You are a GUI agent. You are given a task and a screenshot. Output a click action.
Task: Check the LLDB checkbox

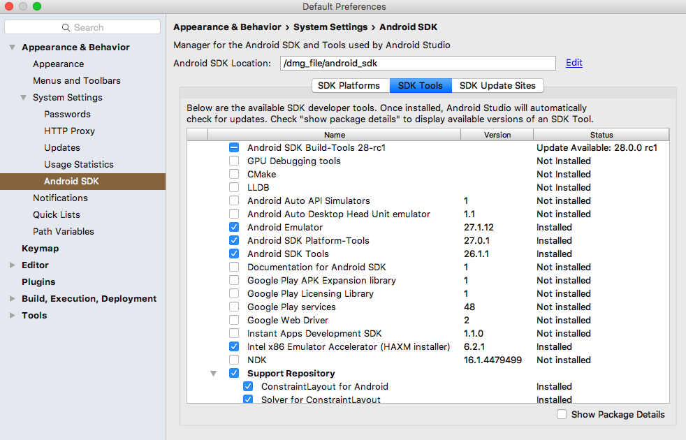click(234, 188)
